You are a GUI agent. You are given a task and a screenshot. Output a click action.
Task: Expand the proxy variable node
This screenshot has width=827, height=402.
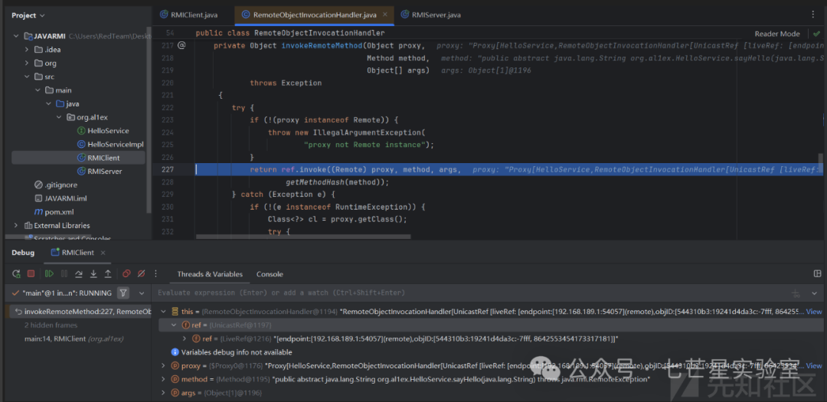point(164,365)
